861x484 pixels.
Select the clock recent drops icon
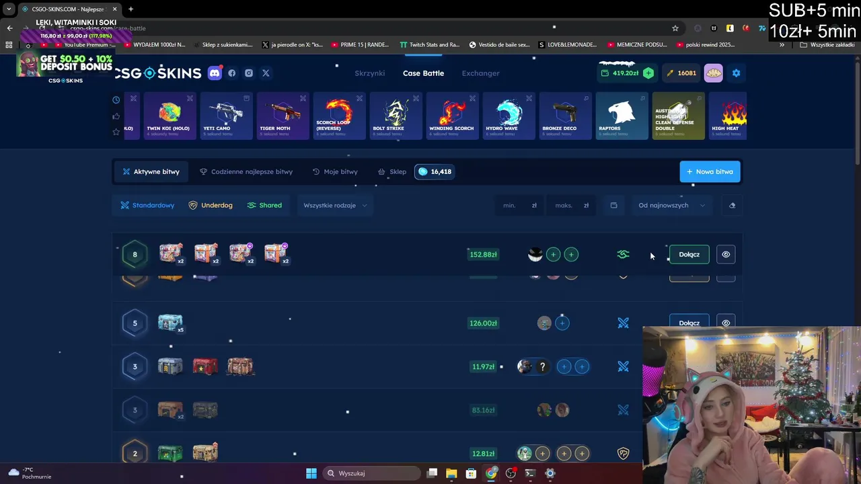click(116, 99)
